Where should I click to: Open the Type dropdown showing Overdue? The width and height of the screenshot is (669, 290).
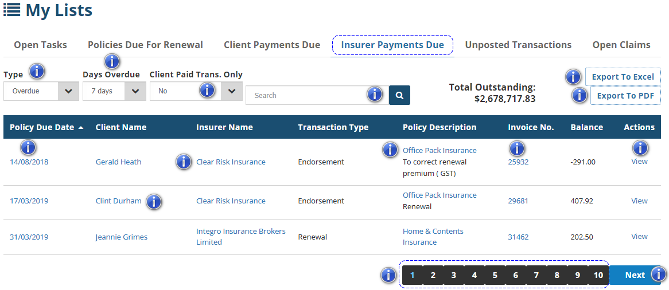(x=41, y=91)
